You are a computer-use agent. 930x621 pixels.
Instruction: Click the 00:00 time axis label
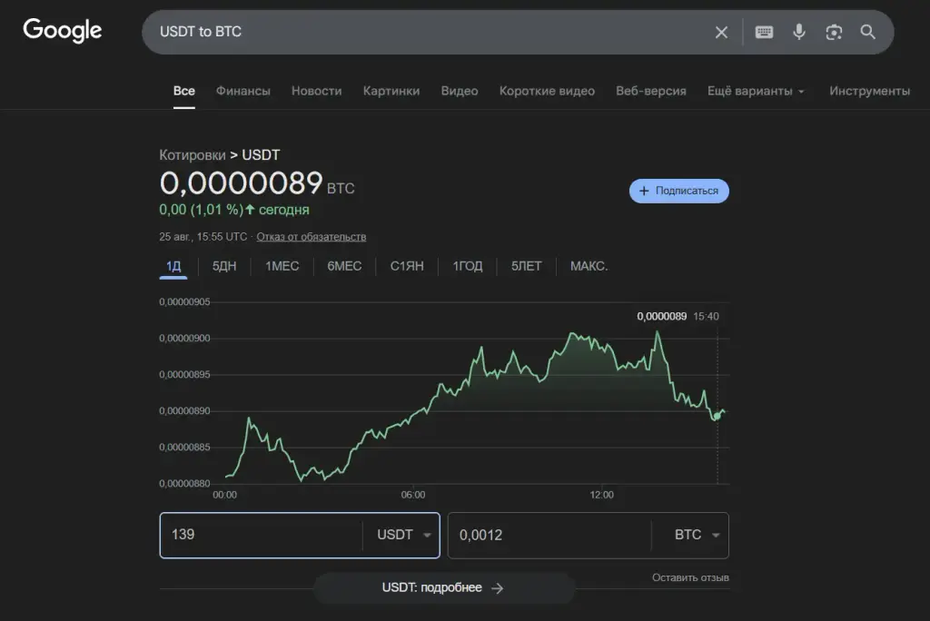coord(225,495)
